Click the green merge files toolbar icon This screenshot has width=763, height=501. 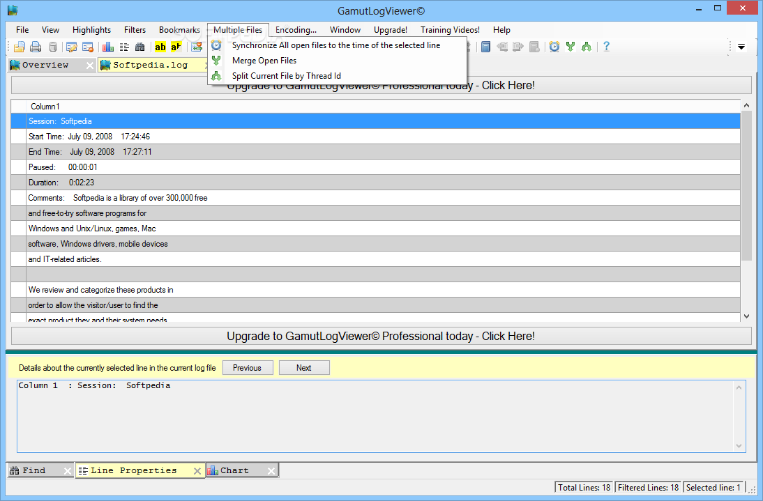coord(571,47)
